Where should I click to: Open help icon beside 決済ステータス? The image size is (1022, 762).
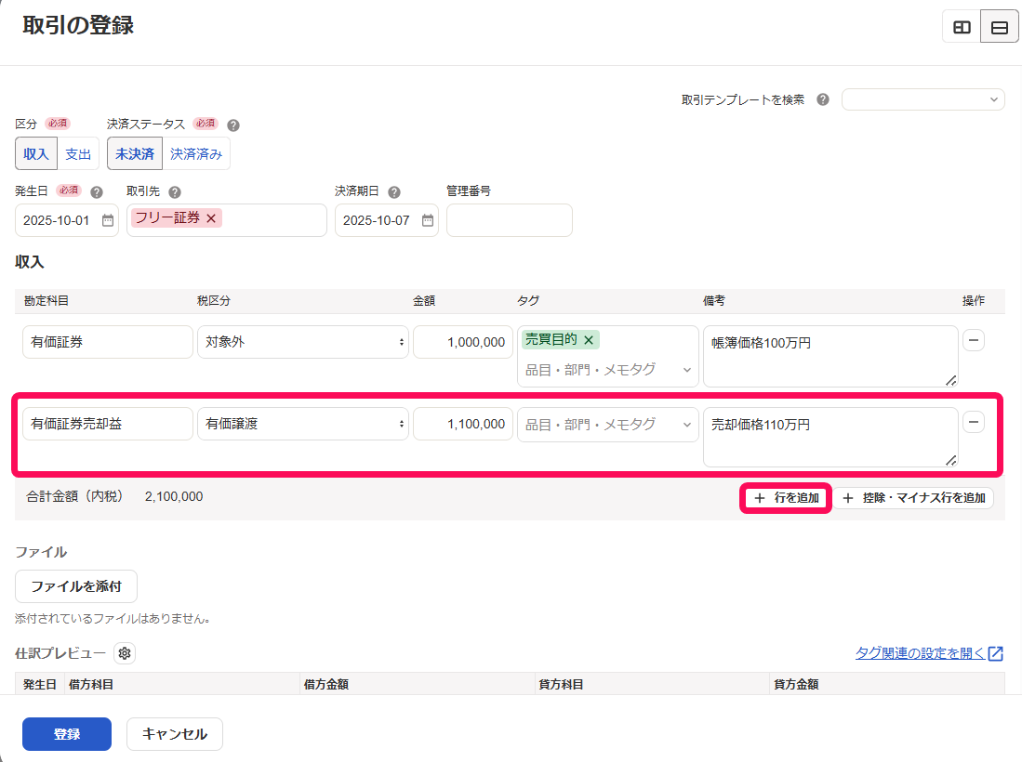click(233, 125)
